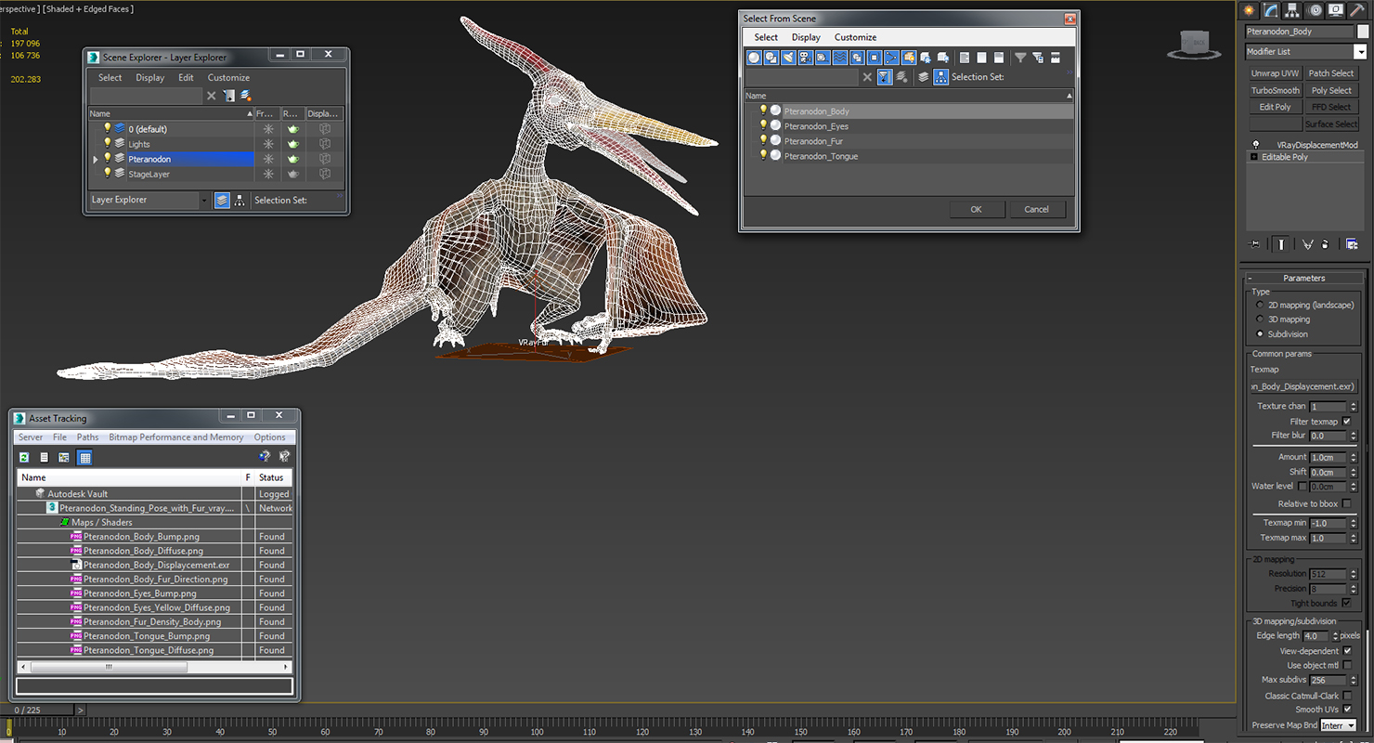Toggle Display Lights filter in Select From Scene
This screenshot has width=1374, height=743.
788,58
